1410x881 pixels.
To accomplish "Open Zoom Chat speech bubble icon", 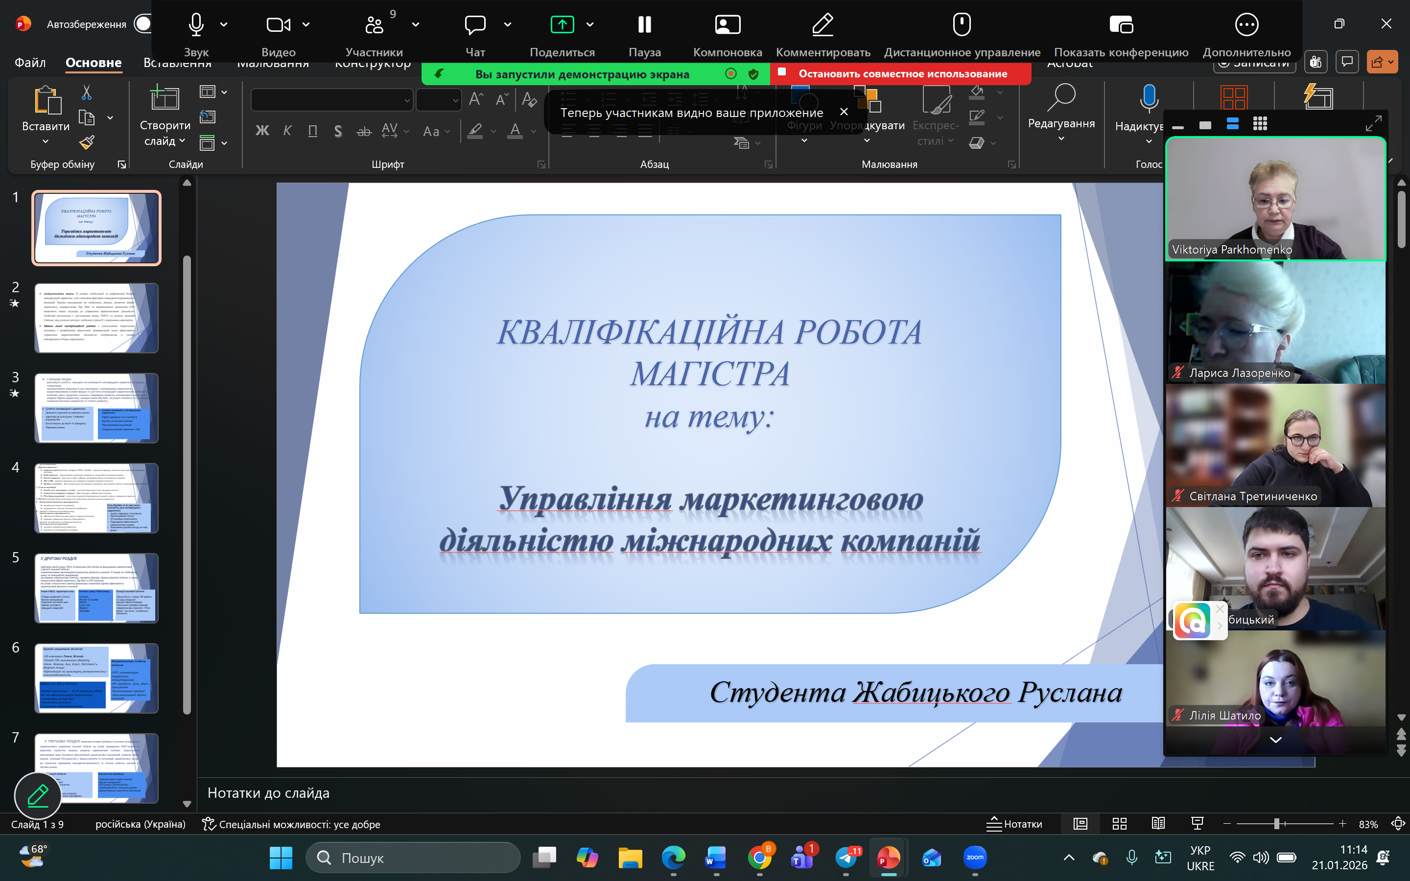I will 475,24.
